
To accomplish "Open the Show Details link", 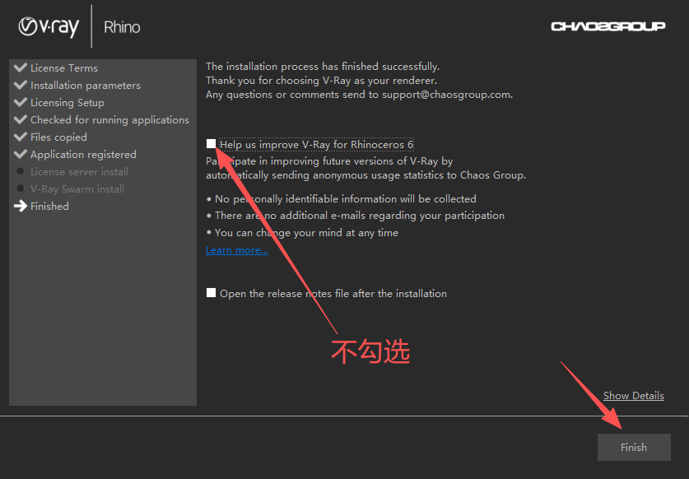I will [633, 396].
